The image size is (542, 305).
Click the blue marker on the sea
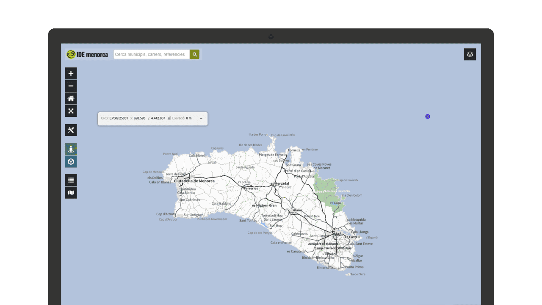point(428,116)
